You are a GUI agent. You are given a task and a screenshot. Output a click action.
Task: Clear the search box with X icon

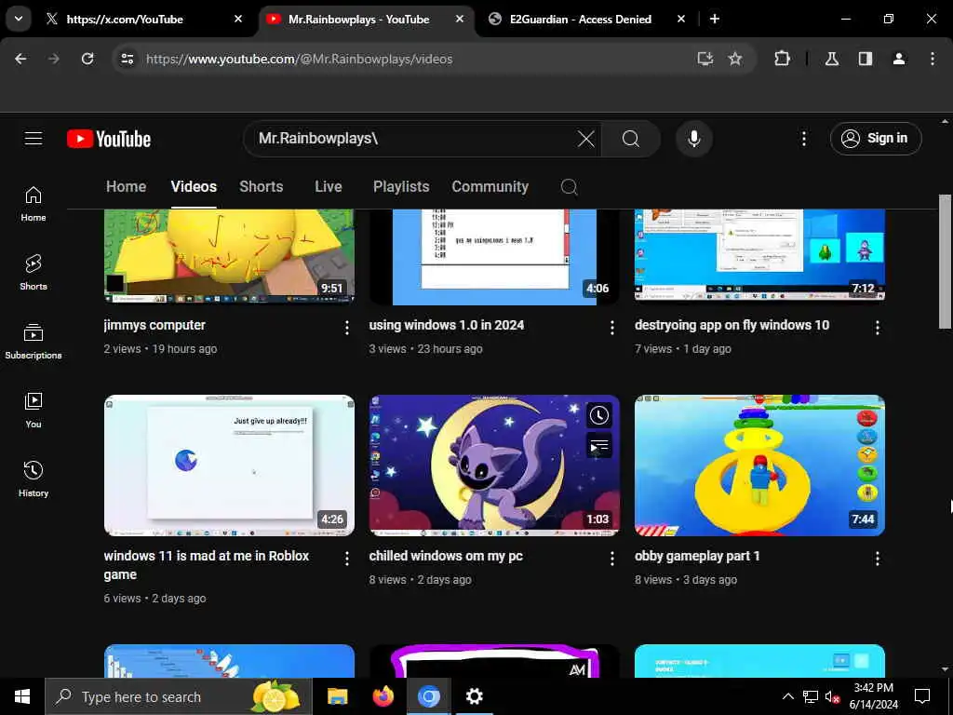pos(586,139)
